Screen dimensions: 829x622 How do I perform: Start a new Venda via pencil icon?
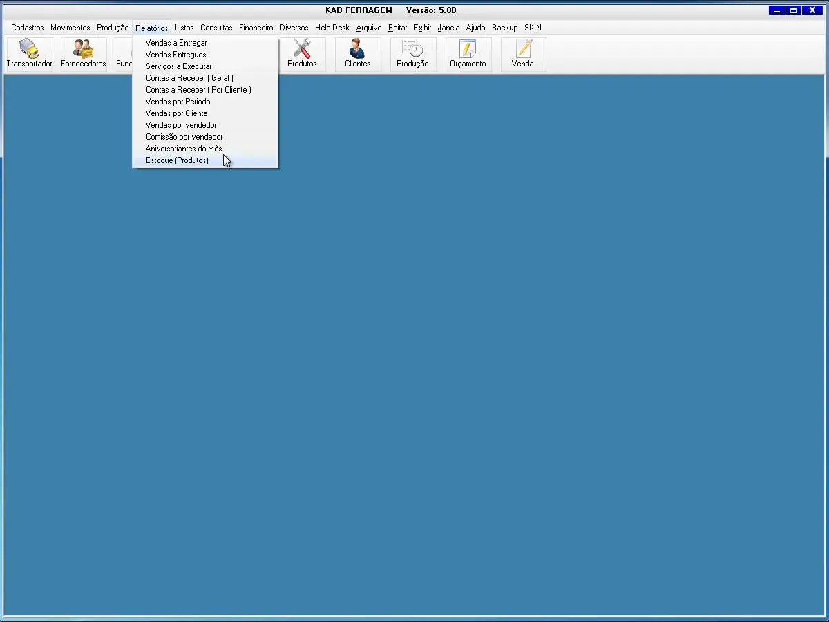(523, 54)
